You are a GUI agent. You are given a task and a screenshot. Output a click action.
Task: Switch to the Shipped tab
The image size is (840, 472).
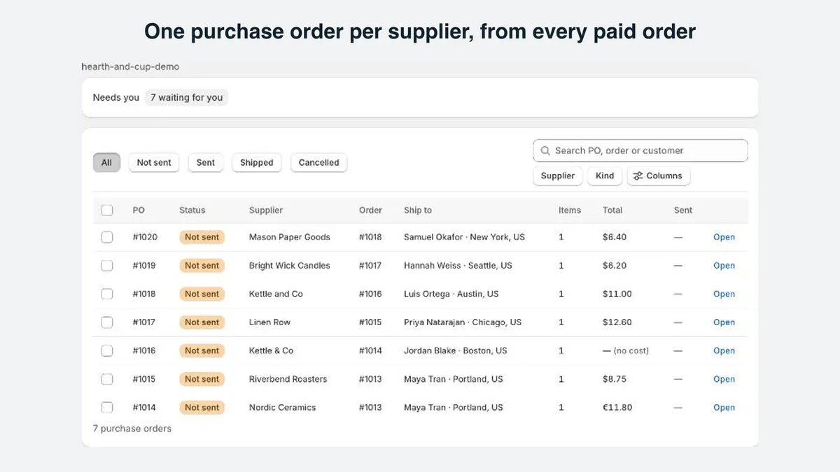tap(257, 162)
